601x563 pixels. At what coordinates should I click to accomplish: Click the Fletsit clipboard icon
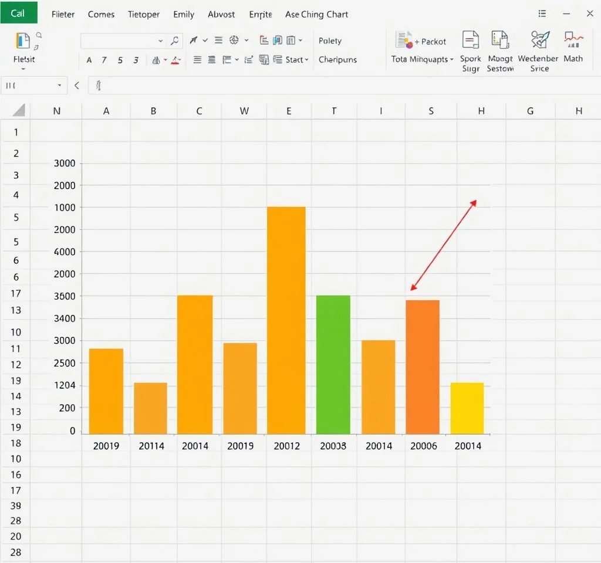pos(23,41)
